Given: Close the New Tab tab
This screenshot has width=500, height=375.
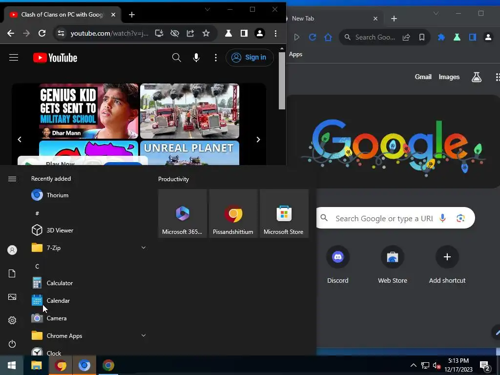Looking at the screenshot, I should coord(375,19).
